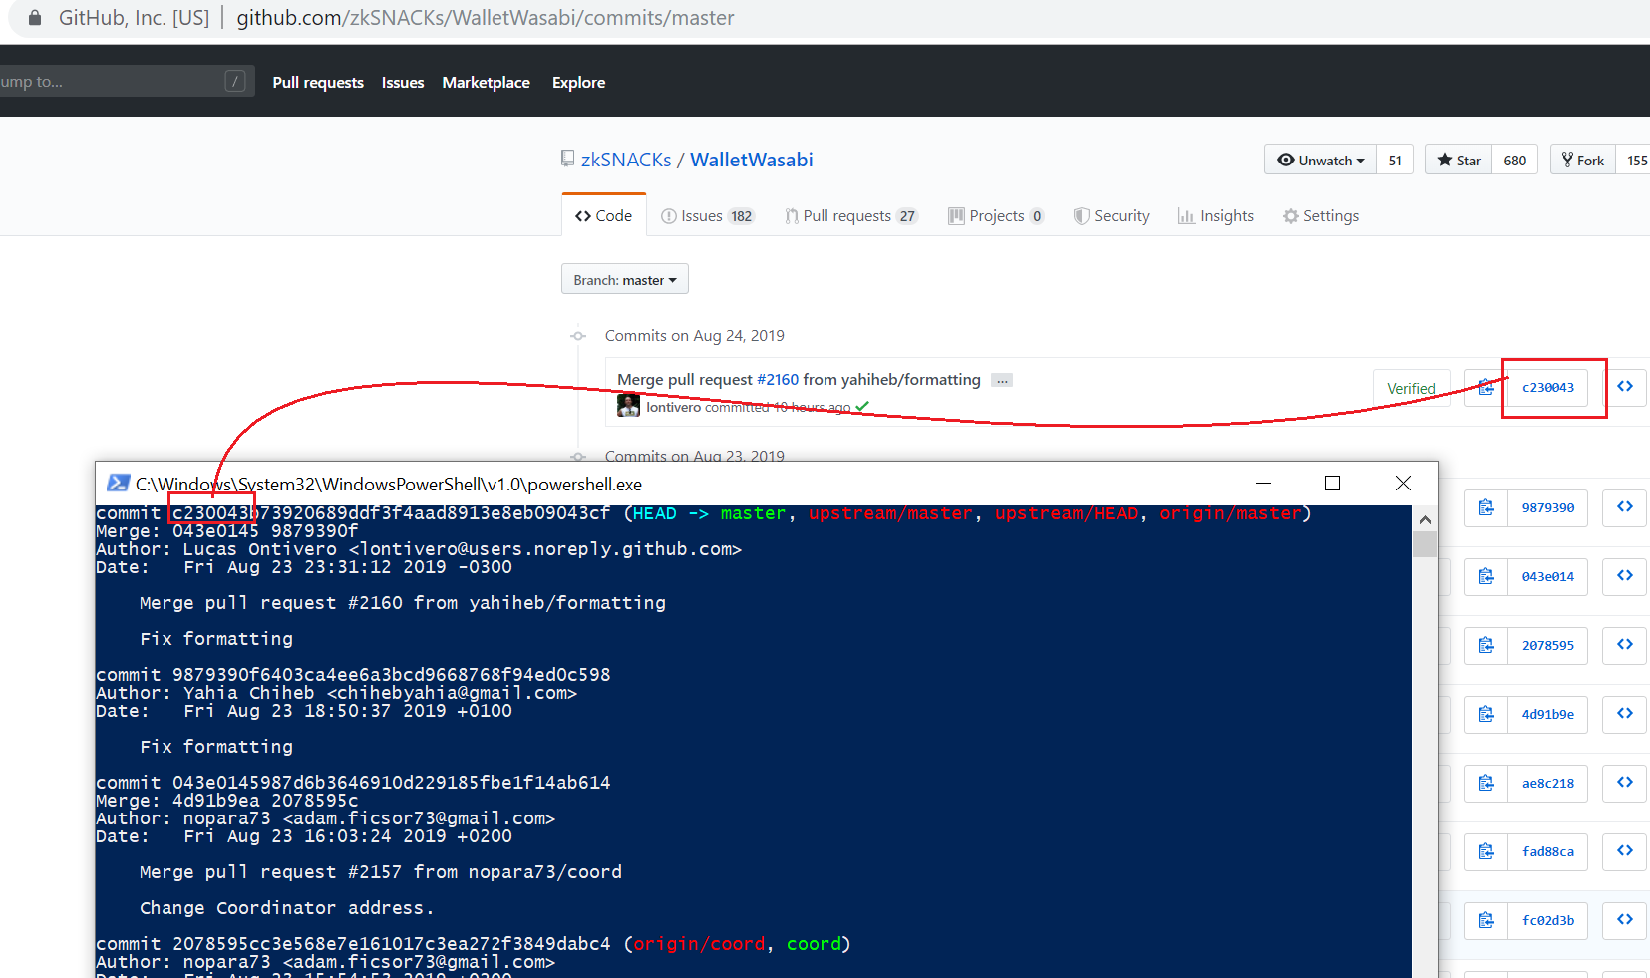Image resolution: width=1650 pixels, height=978 pixels.
Task: View the 680 stargazers count
Action: (x=1515, y=161)
